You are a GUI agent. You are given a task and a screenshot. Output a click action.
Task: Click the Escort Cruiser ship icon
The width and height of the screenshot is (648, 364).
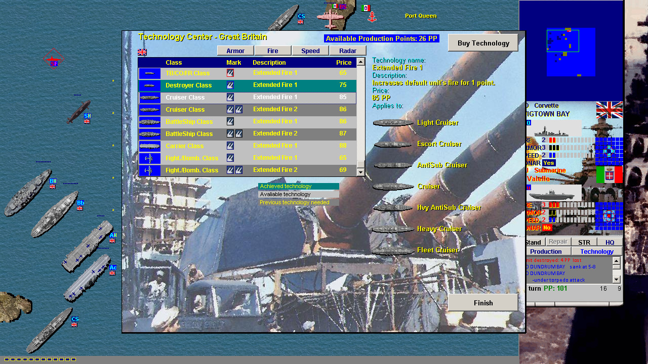[392, 144]
